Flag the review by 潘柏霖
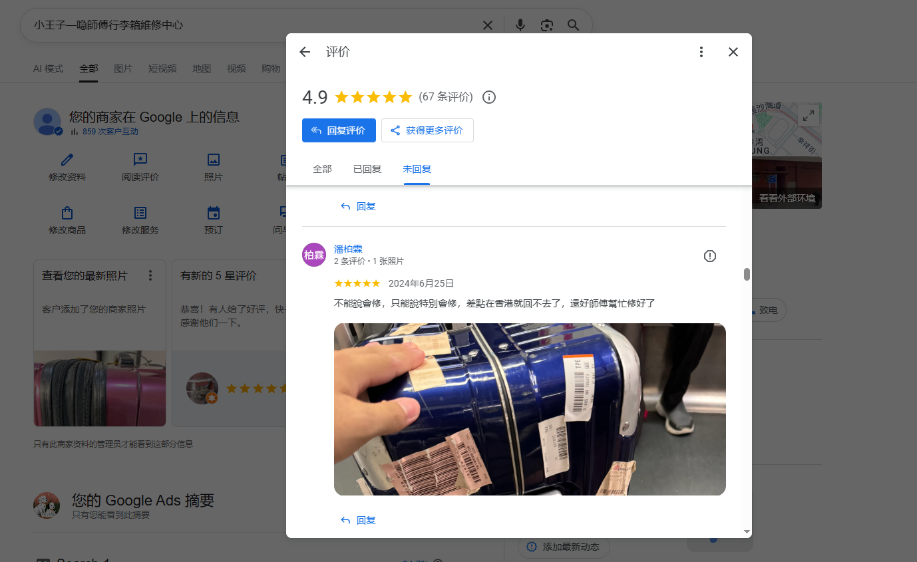 pos(710,256)
